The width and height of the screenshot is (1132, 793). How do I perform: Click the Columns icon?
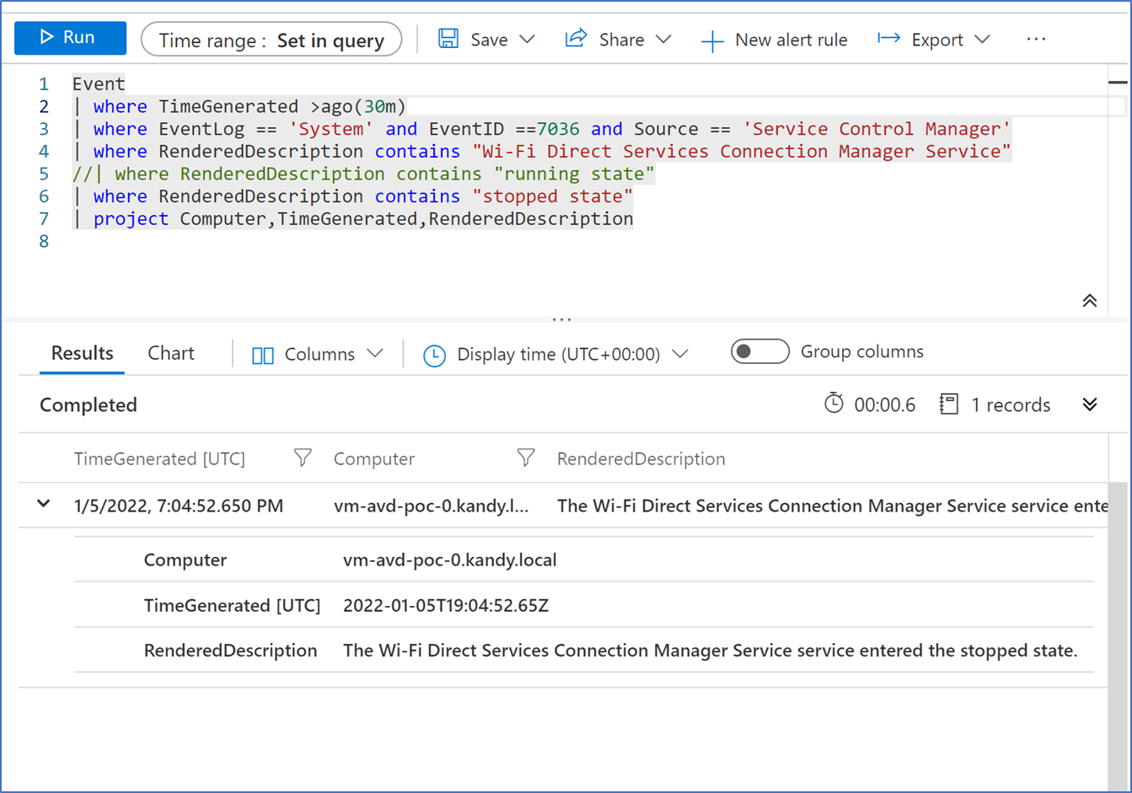click(x=263, y=355)
